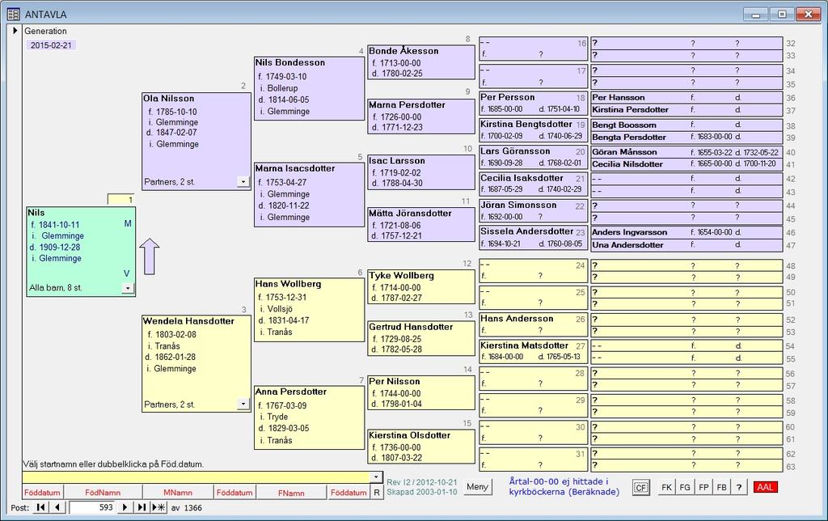The image size is (828, 521).
Task: Open the Partners dropdown for Wendela Hansdotter
Action: click(243, 405)
